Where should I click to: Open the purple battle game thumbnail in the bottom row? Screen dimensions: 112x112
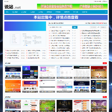pyautogui.click(x=13, y=106)
